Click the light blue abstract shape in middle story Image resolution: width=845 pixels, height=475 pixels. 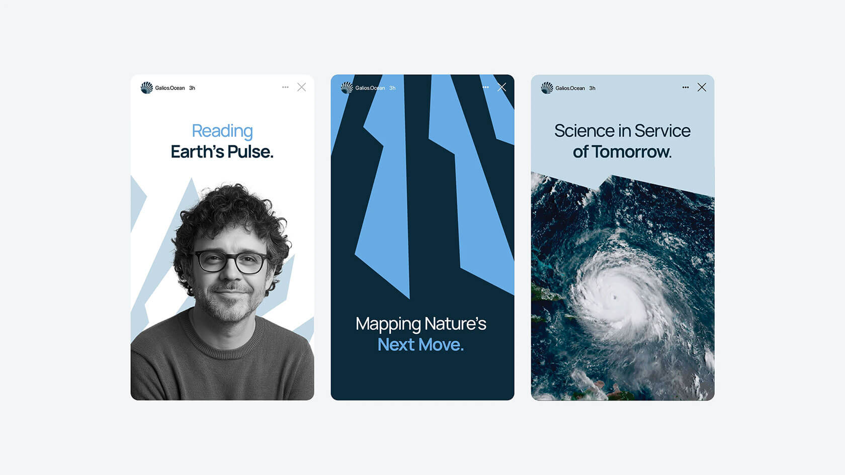coord(382,201)
